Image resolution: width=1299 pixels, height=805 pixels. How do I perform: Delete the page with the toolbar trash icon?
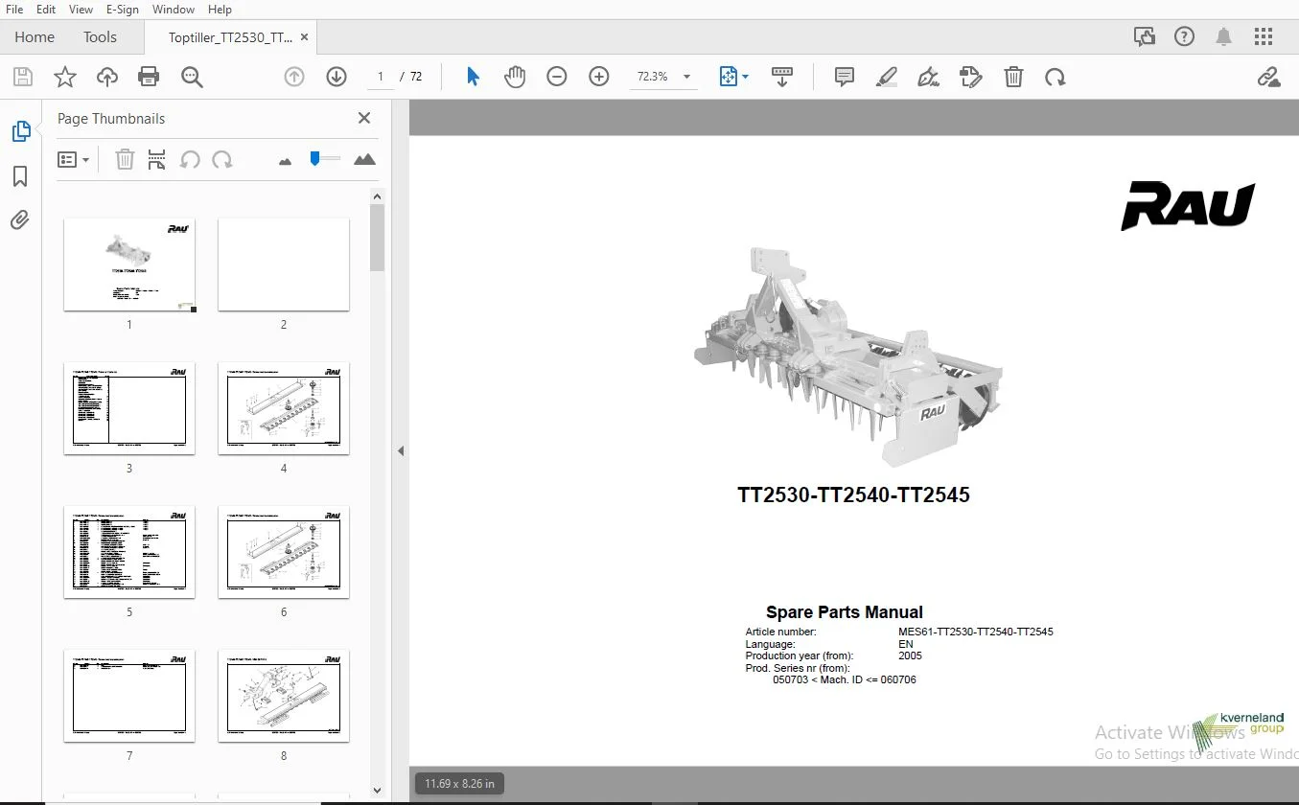click(1013, 77)
